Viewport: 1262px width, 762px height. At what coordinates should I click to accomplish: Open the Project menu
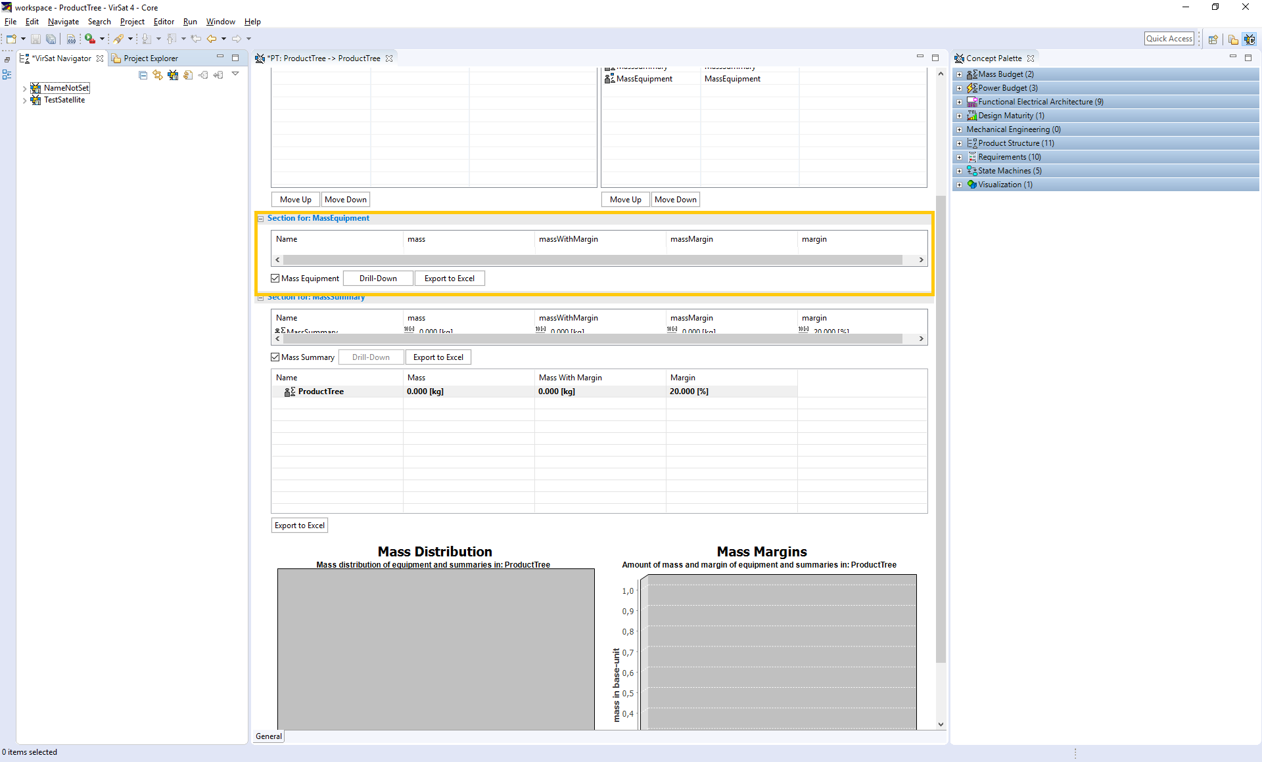coord(131,22)
